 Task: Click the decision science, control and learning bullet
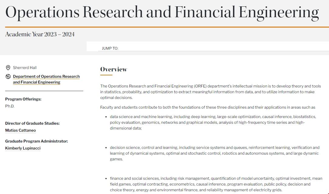[x=214, y=153]
